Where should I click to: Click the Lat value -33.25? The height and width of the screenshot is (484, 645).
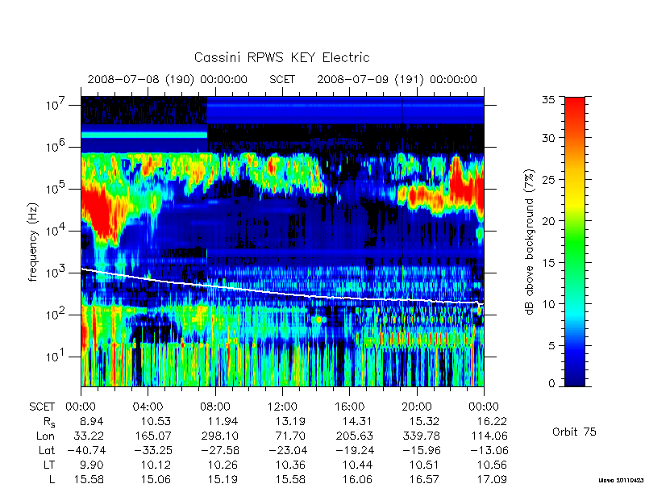(x=152, y=451)
